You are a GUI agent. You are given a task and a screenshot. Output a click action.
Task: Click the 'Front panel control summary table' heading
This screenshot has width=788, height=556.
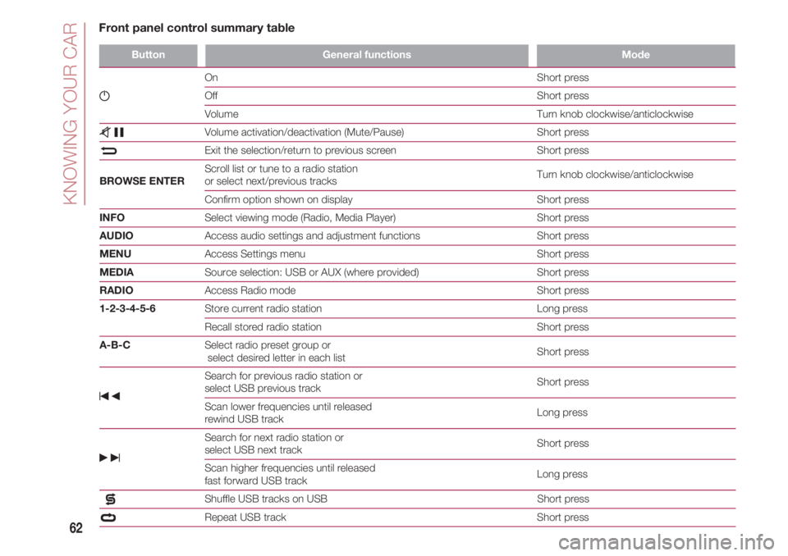tap(196, 28)
